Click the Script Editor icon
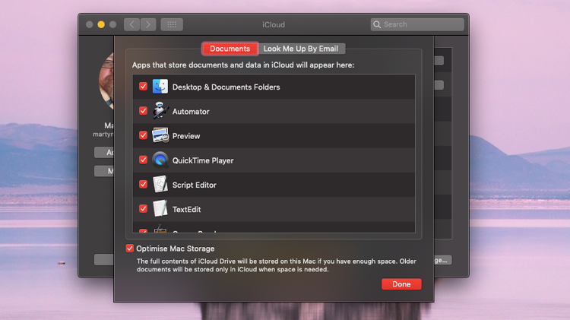The height and width of the screenshot is (320, 570). [160, 185]
